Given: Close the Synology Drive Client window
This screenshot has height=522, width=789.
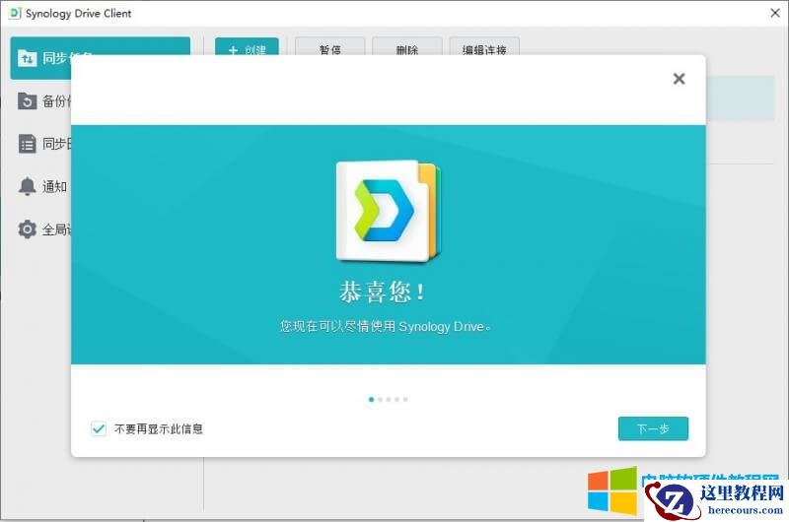Looking at the screenshot, I should [x=775, y=13].
